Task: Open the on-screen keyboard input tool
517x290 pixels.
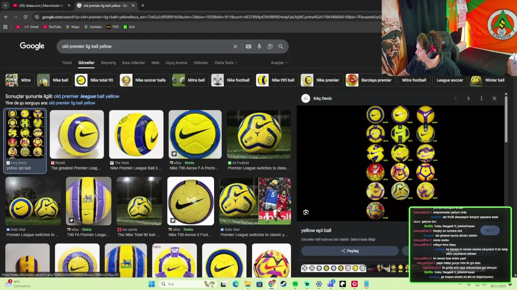Action: click(x=248, y=46)
